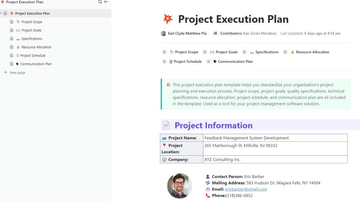Click the author avatar of Earl Clyde
This screenshot has width=360, height=201.
pos(163,33)
